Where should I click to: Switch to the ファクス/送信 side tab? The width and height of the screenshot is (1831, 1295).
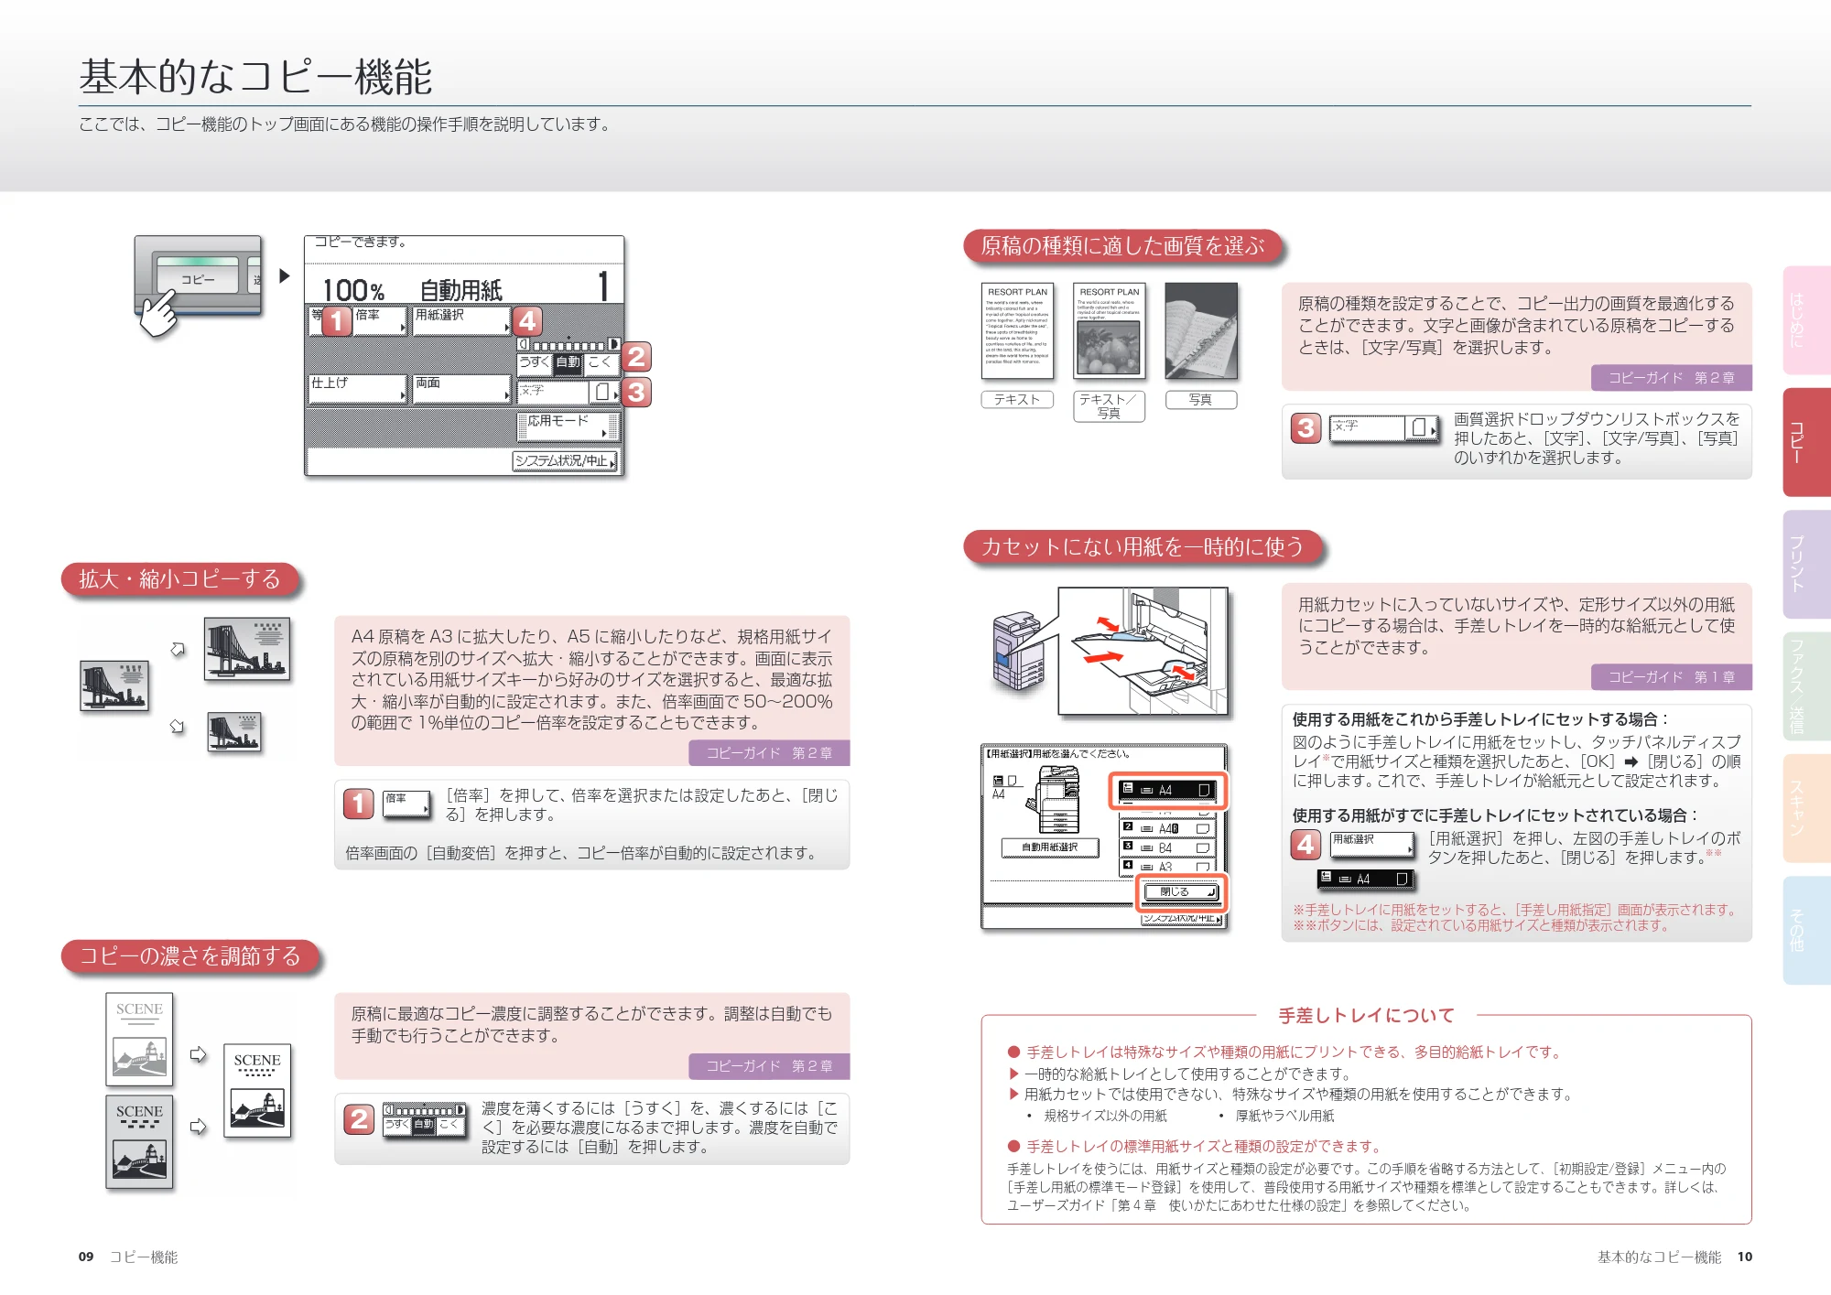pyautogui.click(x=1805, y=686)
